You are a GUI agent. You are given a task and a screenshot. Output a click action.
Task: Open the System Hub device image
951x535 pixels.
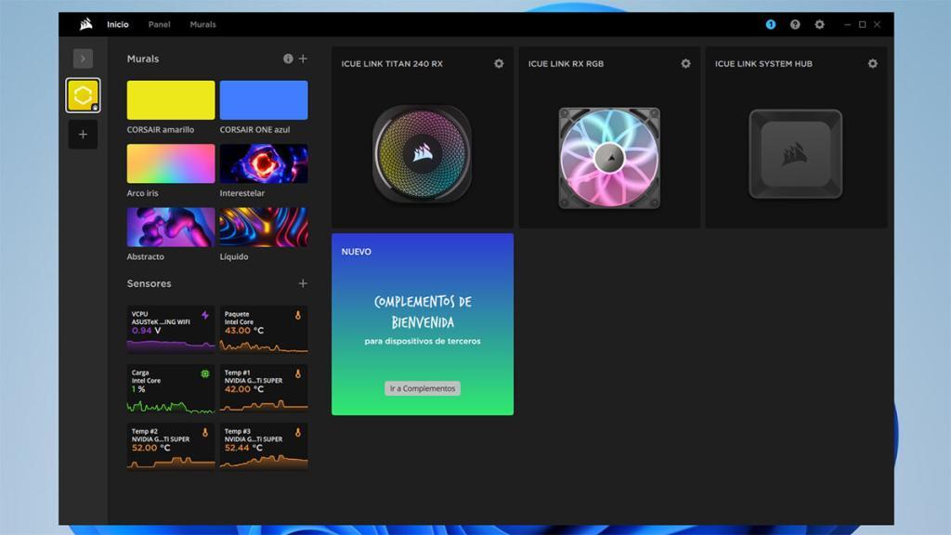point(796,154)
